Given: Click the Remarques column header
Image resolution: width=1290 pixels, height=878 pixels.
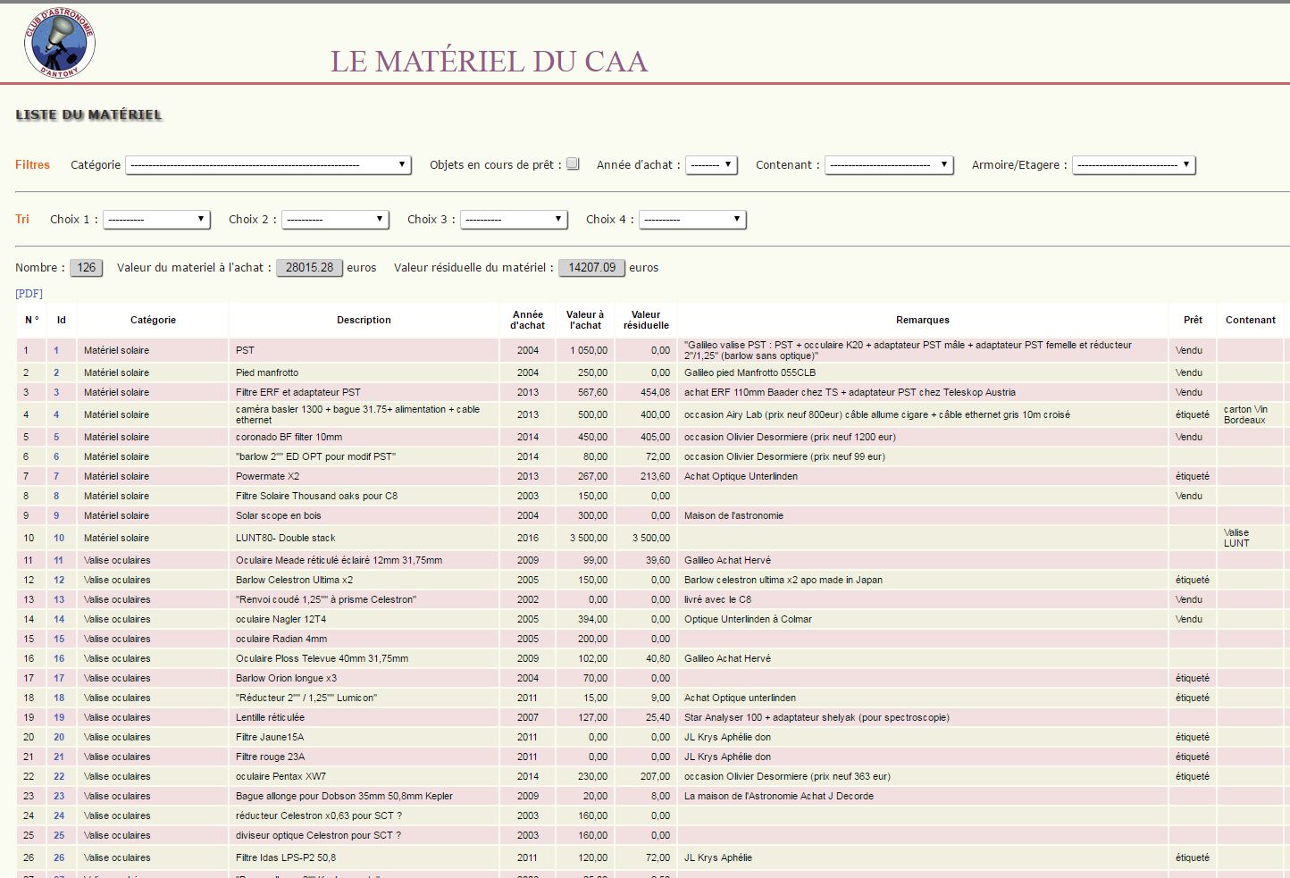Looking at the screenshot, I should tap(923, 320).
